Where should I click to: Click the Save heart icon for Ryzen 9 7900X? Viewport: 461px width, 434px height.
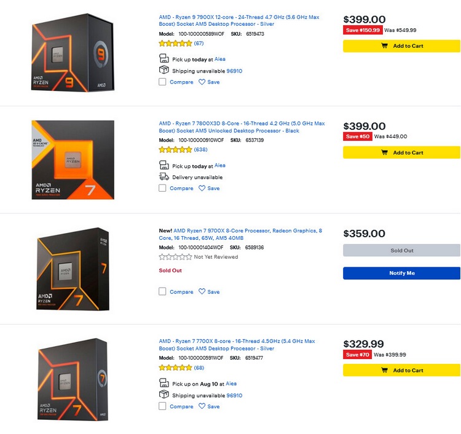coord(202,82)
